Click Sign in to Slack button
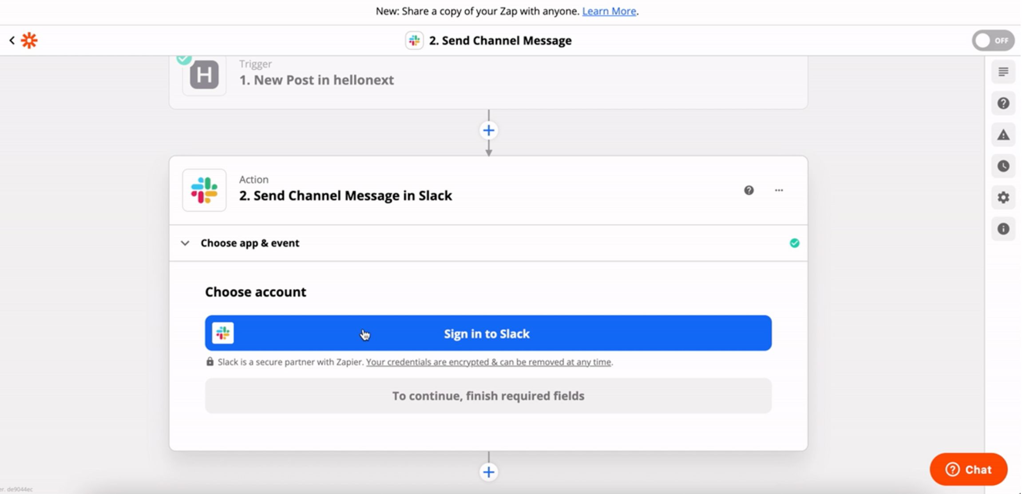 (488, 333)
